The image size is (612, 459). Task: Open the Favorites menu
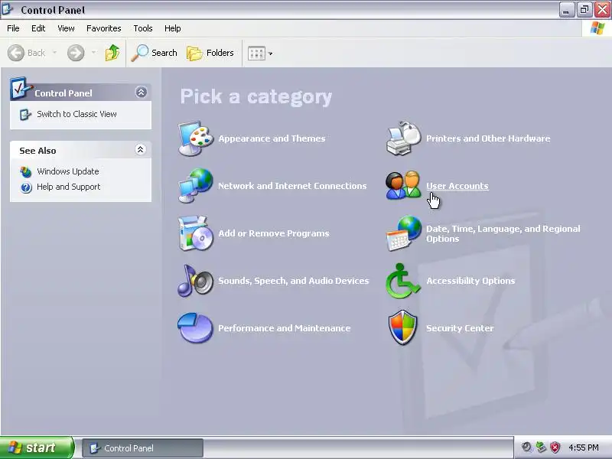(104, 28)
